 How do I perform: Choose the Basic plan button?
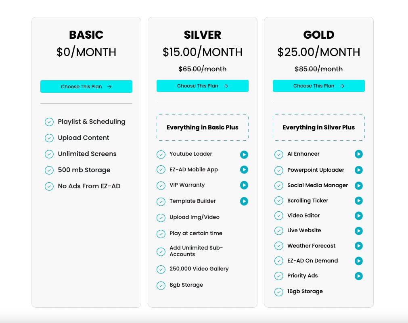coord(86,87)
